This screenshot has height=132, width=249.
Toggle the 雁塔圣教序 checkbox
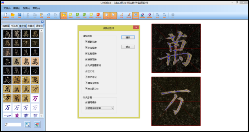[86, 83]
